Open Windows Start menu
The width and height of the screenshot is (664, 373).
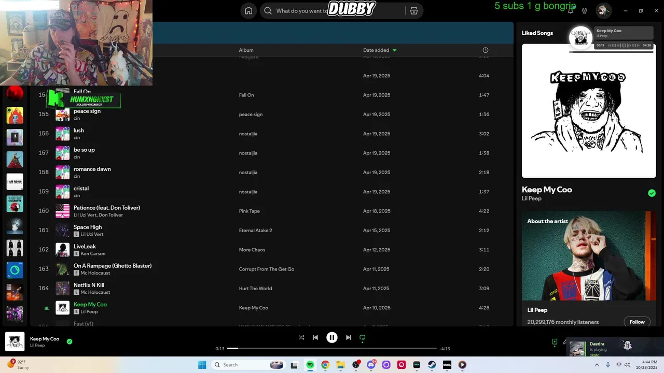[x=202, y=365]
